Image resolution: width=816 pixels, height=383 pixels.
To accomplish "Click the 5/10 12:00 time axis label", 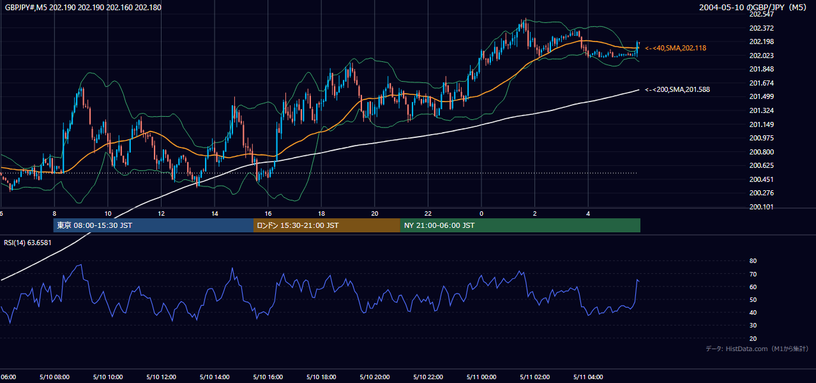I will pos(161,377).
